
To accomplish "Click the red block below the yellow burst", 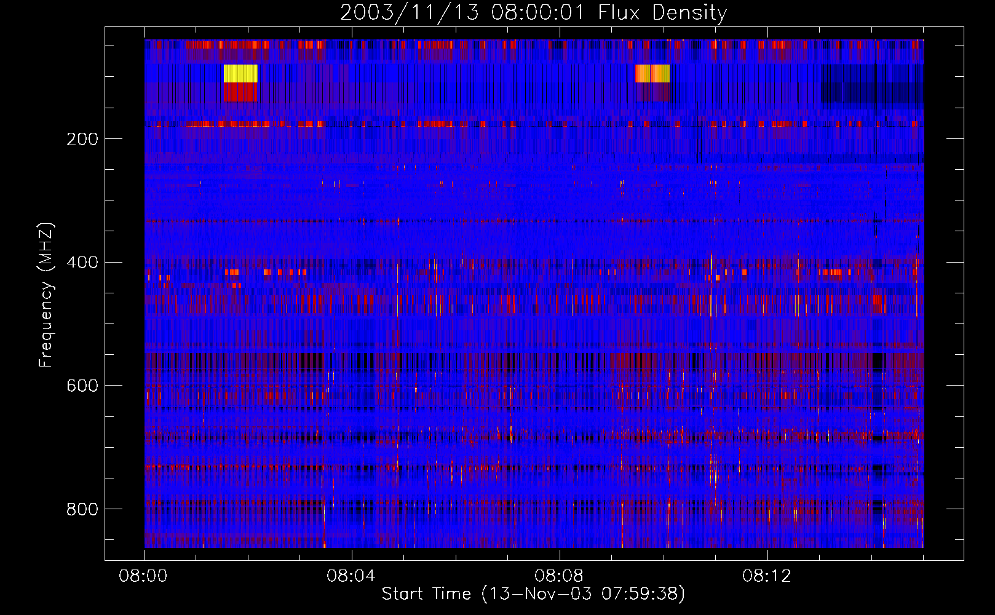I will click(x=240, y=92).
